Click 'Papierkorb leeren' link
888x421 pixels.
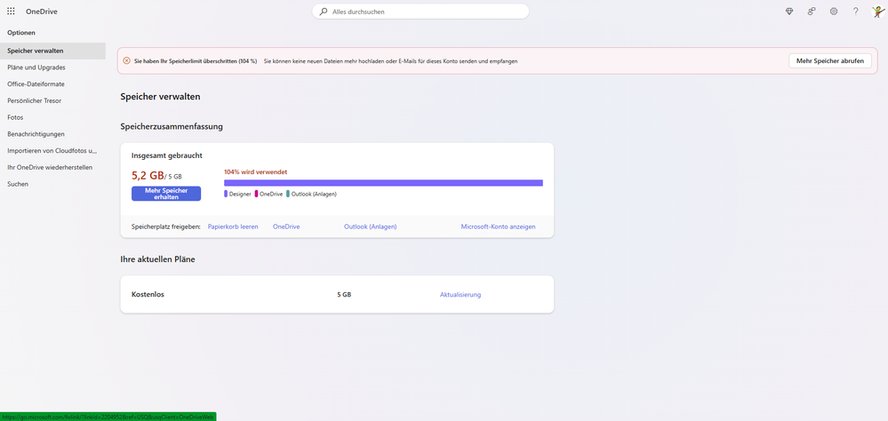233,226
